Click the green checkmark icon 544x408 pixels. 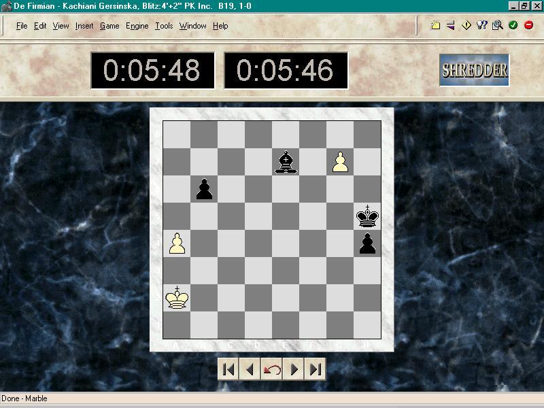click(x=513, y=26)
